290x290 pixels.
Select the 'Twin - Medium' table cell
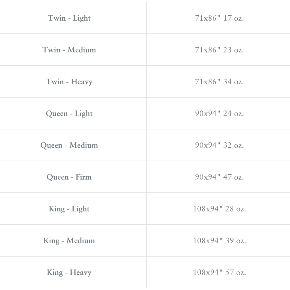pyautogui.click(x=69, y=50)
